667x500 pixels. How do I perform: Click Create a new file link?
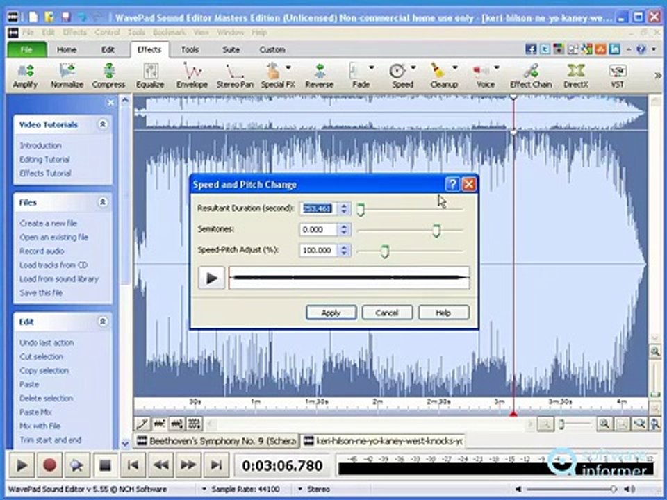48,223
